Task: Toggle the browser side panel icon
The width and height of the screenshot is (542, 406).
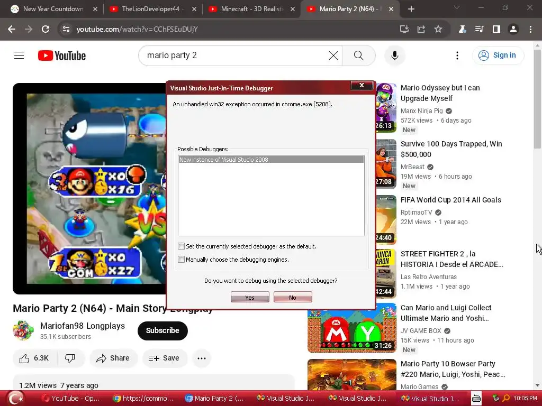Action: [496, 30]
